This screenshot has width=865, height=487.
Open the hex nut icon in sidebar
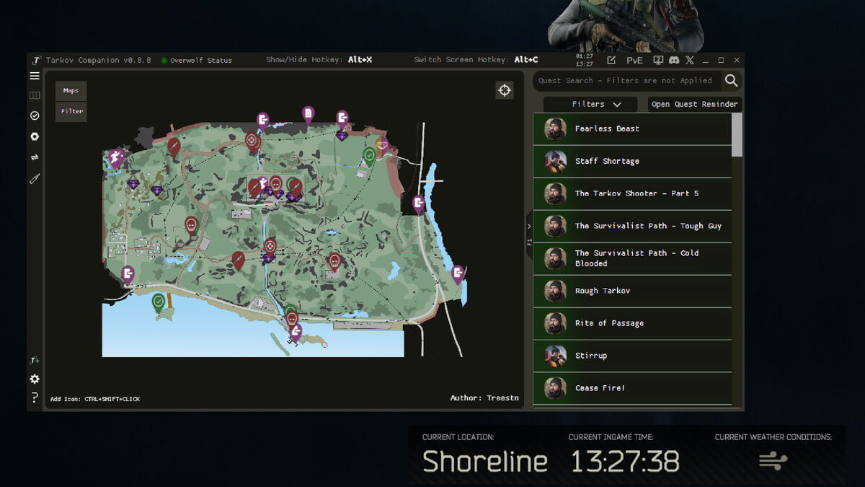[x=34, y=136]
